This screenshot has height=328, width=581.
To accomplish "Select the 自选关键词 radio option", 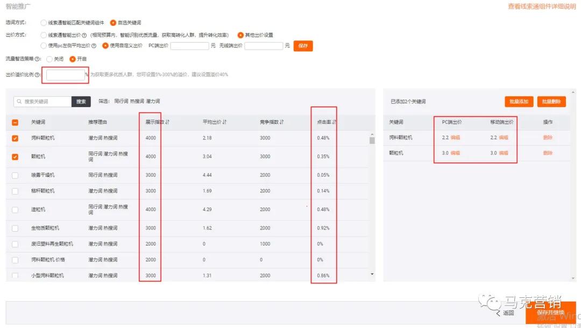I will coord(113,23).
